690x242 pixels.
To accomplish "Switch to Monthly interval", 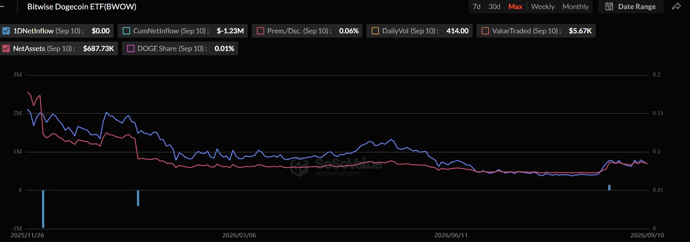I will pyautogui.click(x=575, y=6).
